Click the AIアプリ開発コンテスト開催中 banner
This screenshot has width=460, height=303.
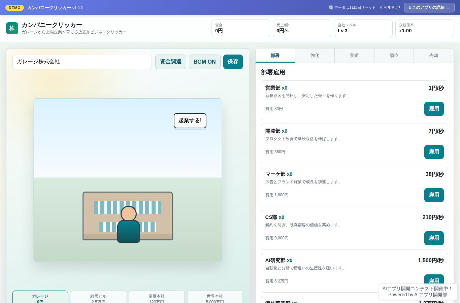click(418, 292)
